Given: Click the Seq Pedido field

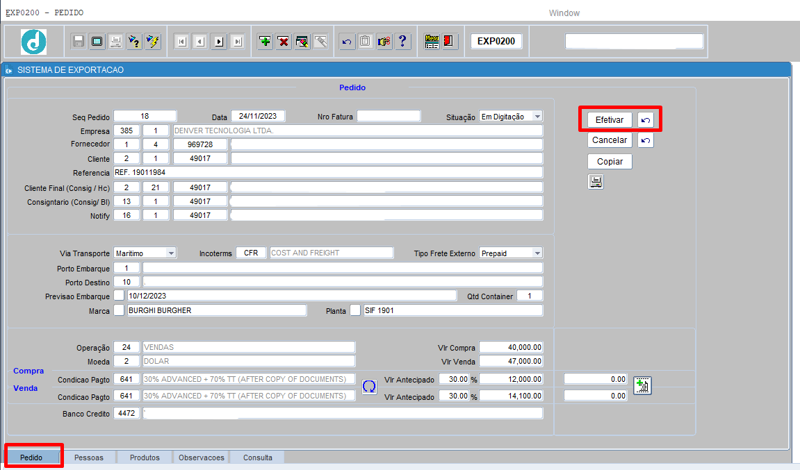Looking at the screenshot, I should (x=145, y=116).
